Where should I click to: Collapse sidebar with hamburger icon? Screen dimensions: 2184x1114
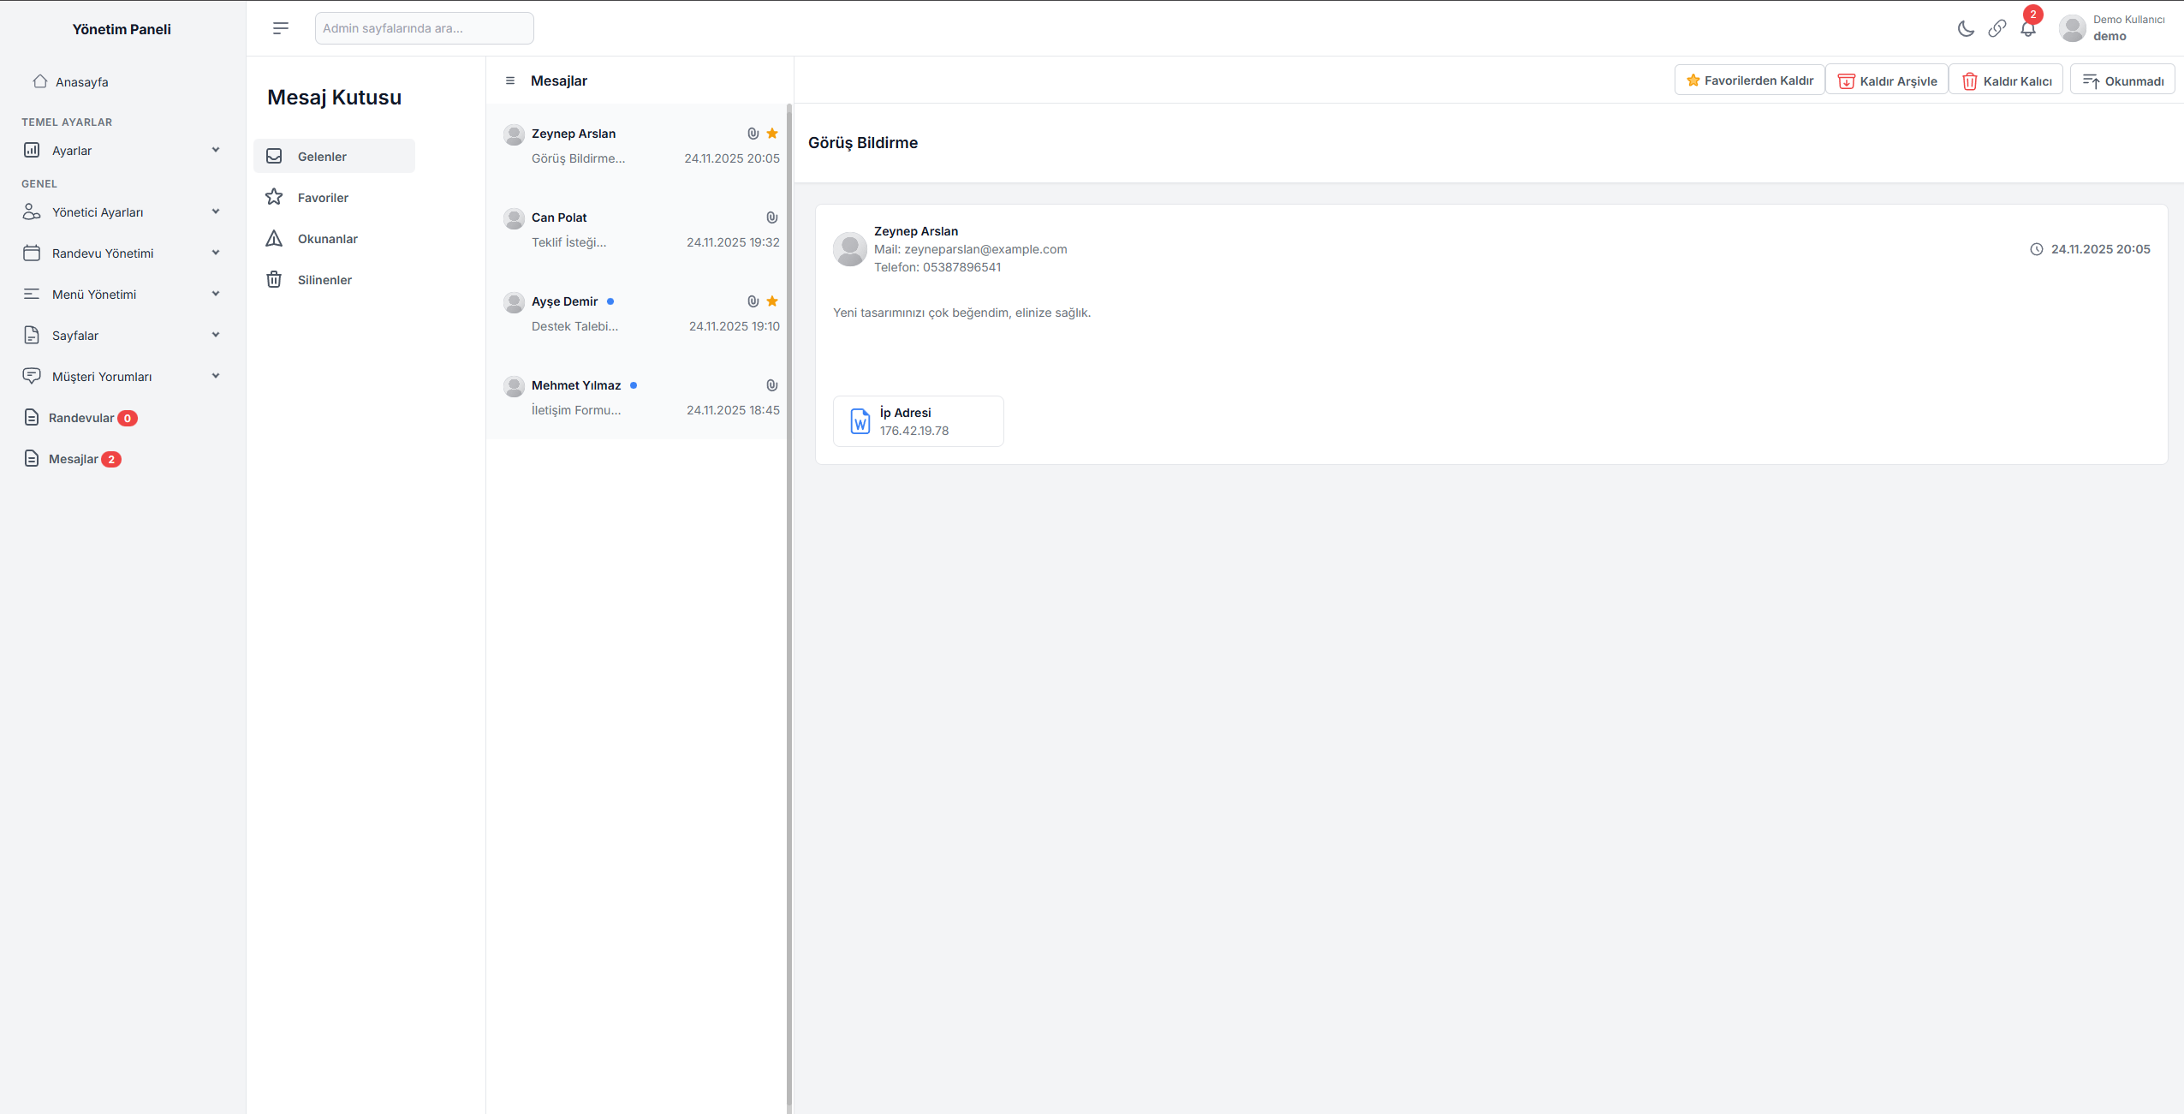(281, 28)
